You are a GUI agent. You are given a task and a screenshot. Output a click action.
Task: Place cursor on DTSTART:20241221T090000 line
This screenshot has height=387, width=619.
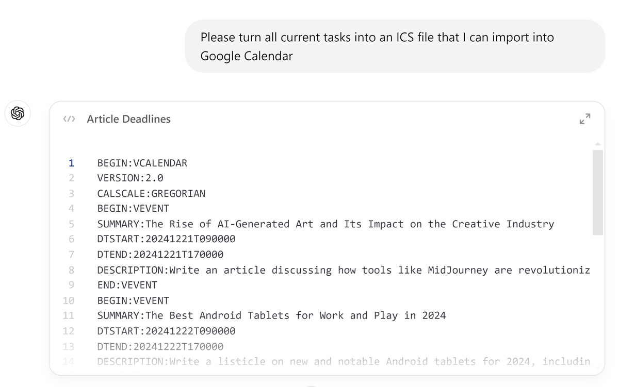click(166, 239)
